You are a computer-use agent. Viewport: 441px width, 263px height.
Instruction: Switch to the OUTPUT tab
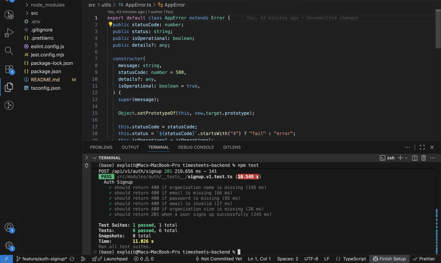(130, 147)
